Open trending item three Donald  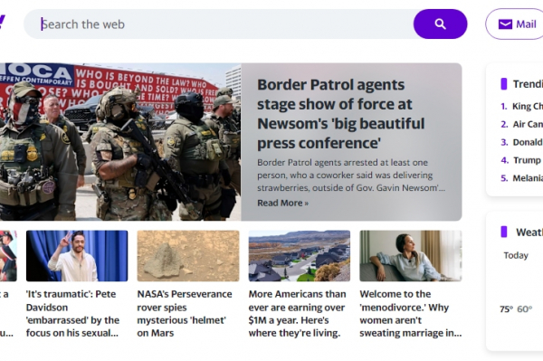click(x=522, y=142)
